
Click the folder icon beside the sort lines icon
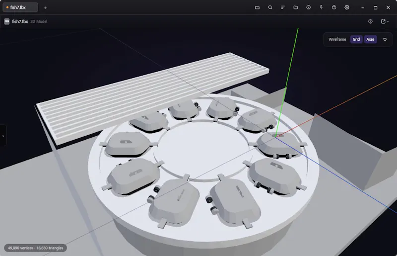(295, 7)
